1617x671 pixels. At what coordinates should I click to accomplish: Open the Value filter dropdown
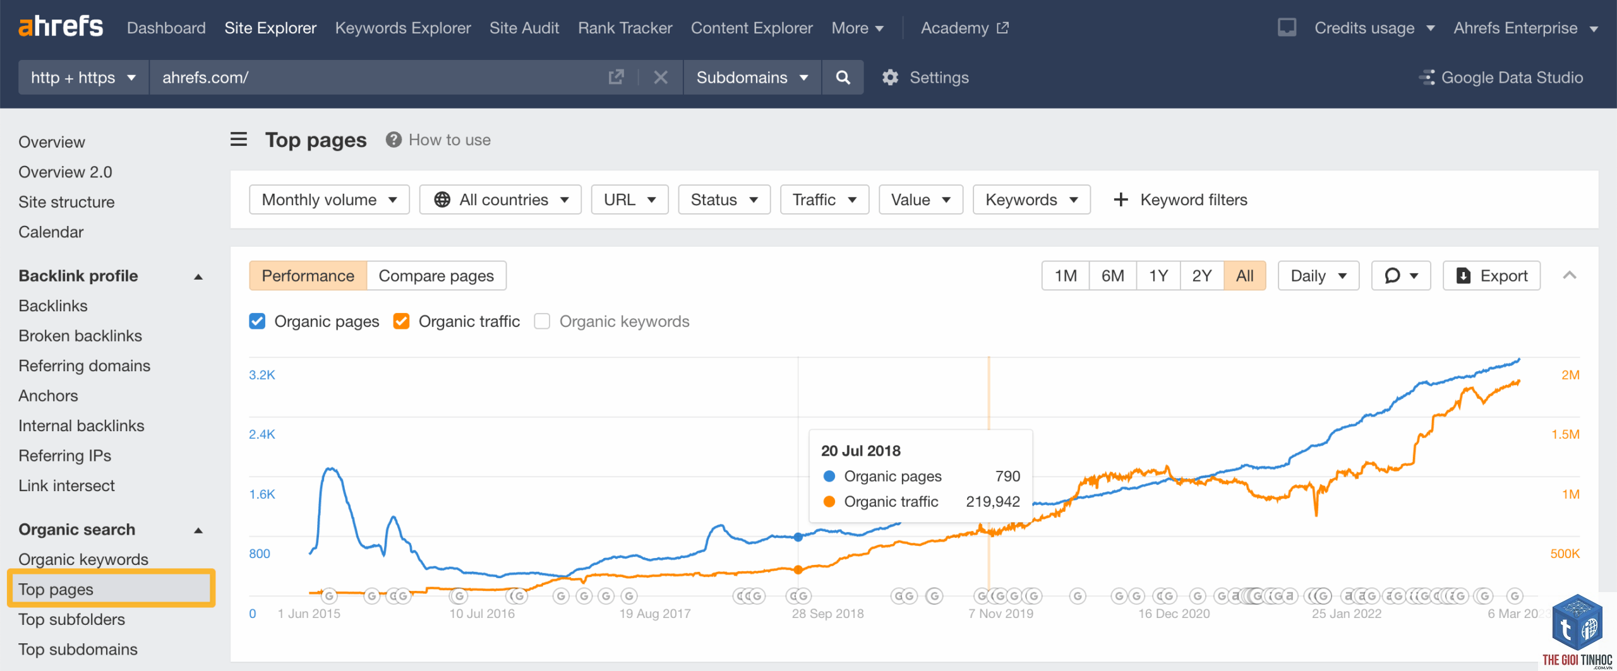coord(920,199)
